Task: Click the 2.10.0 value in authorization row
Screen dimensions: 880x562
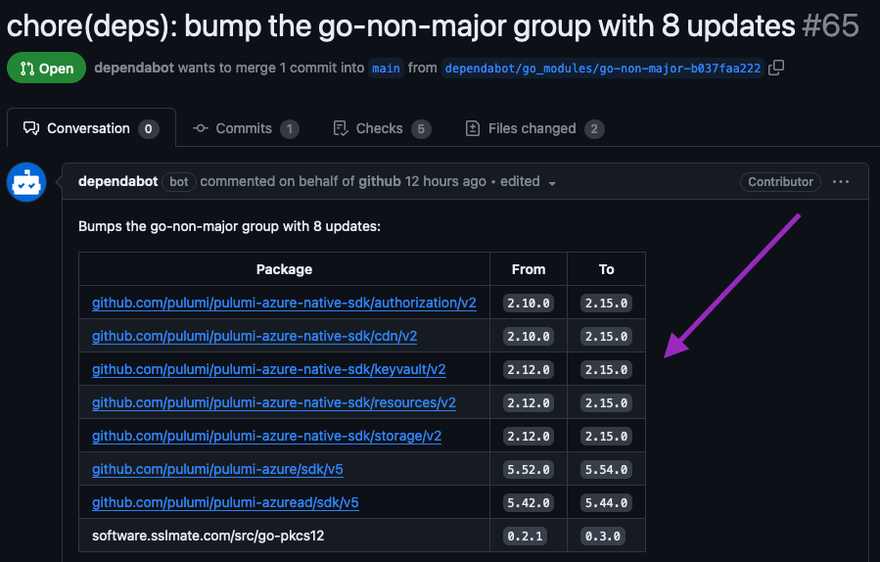Action: 529,304
